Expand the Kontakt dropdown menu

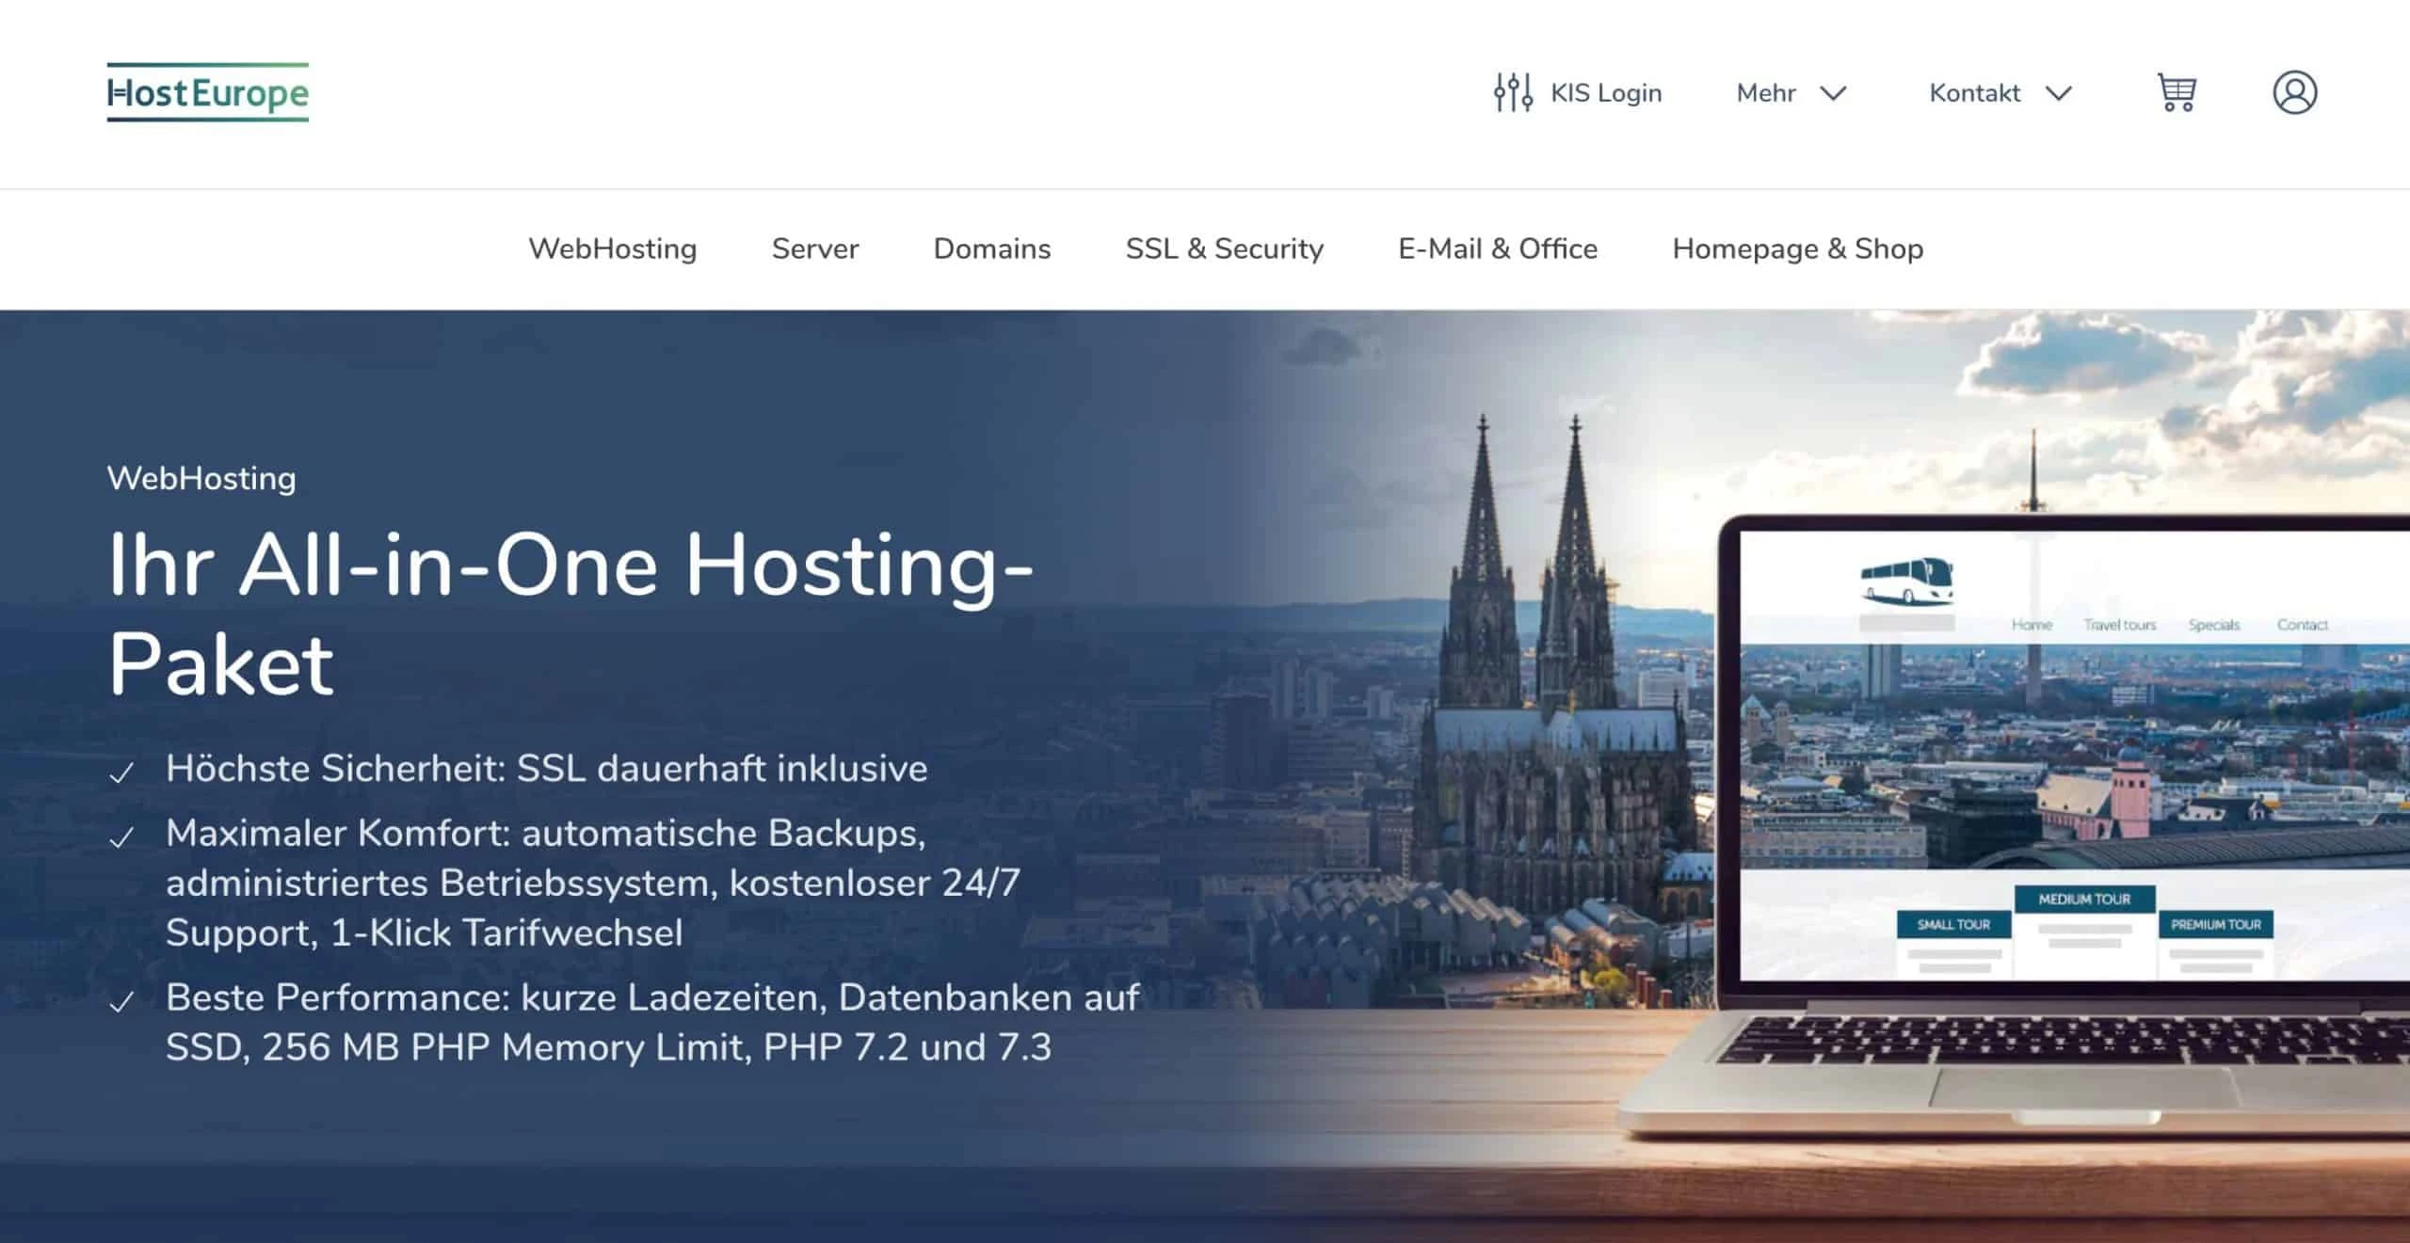coord(2000,92)
